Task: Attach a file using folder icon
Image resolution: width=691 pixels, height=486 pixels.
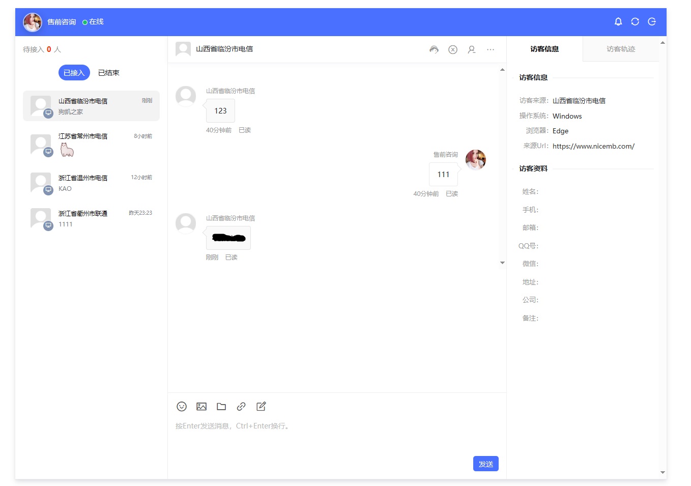Action: pyautogui.click(x=221, y=406)
